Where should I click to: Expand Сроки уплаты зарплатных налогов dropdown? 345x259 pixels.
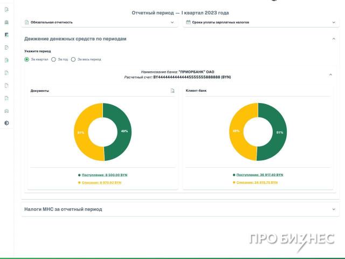pos(334,22)
